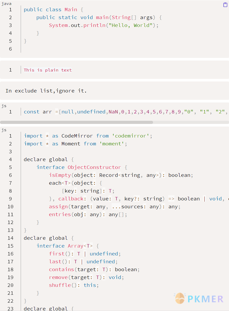Click the "This is plain text" line
Screen dimensions: 229x311
point(48,70)
